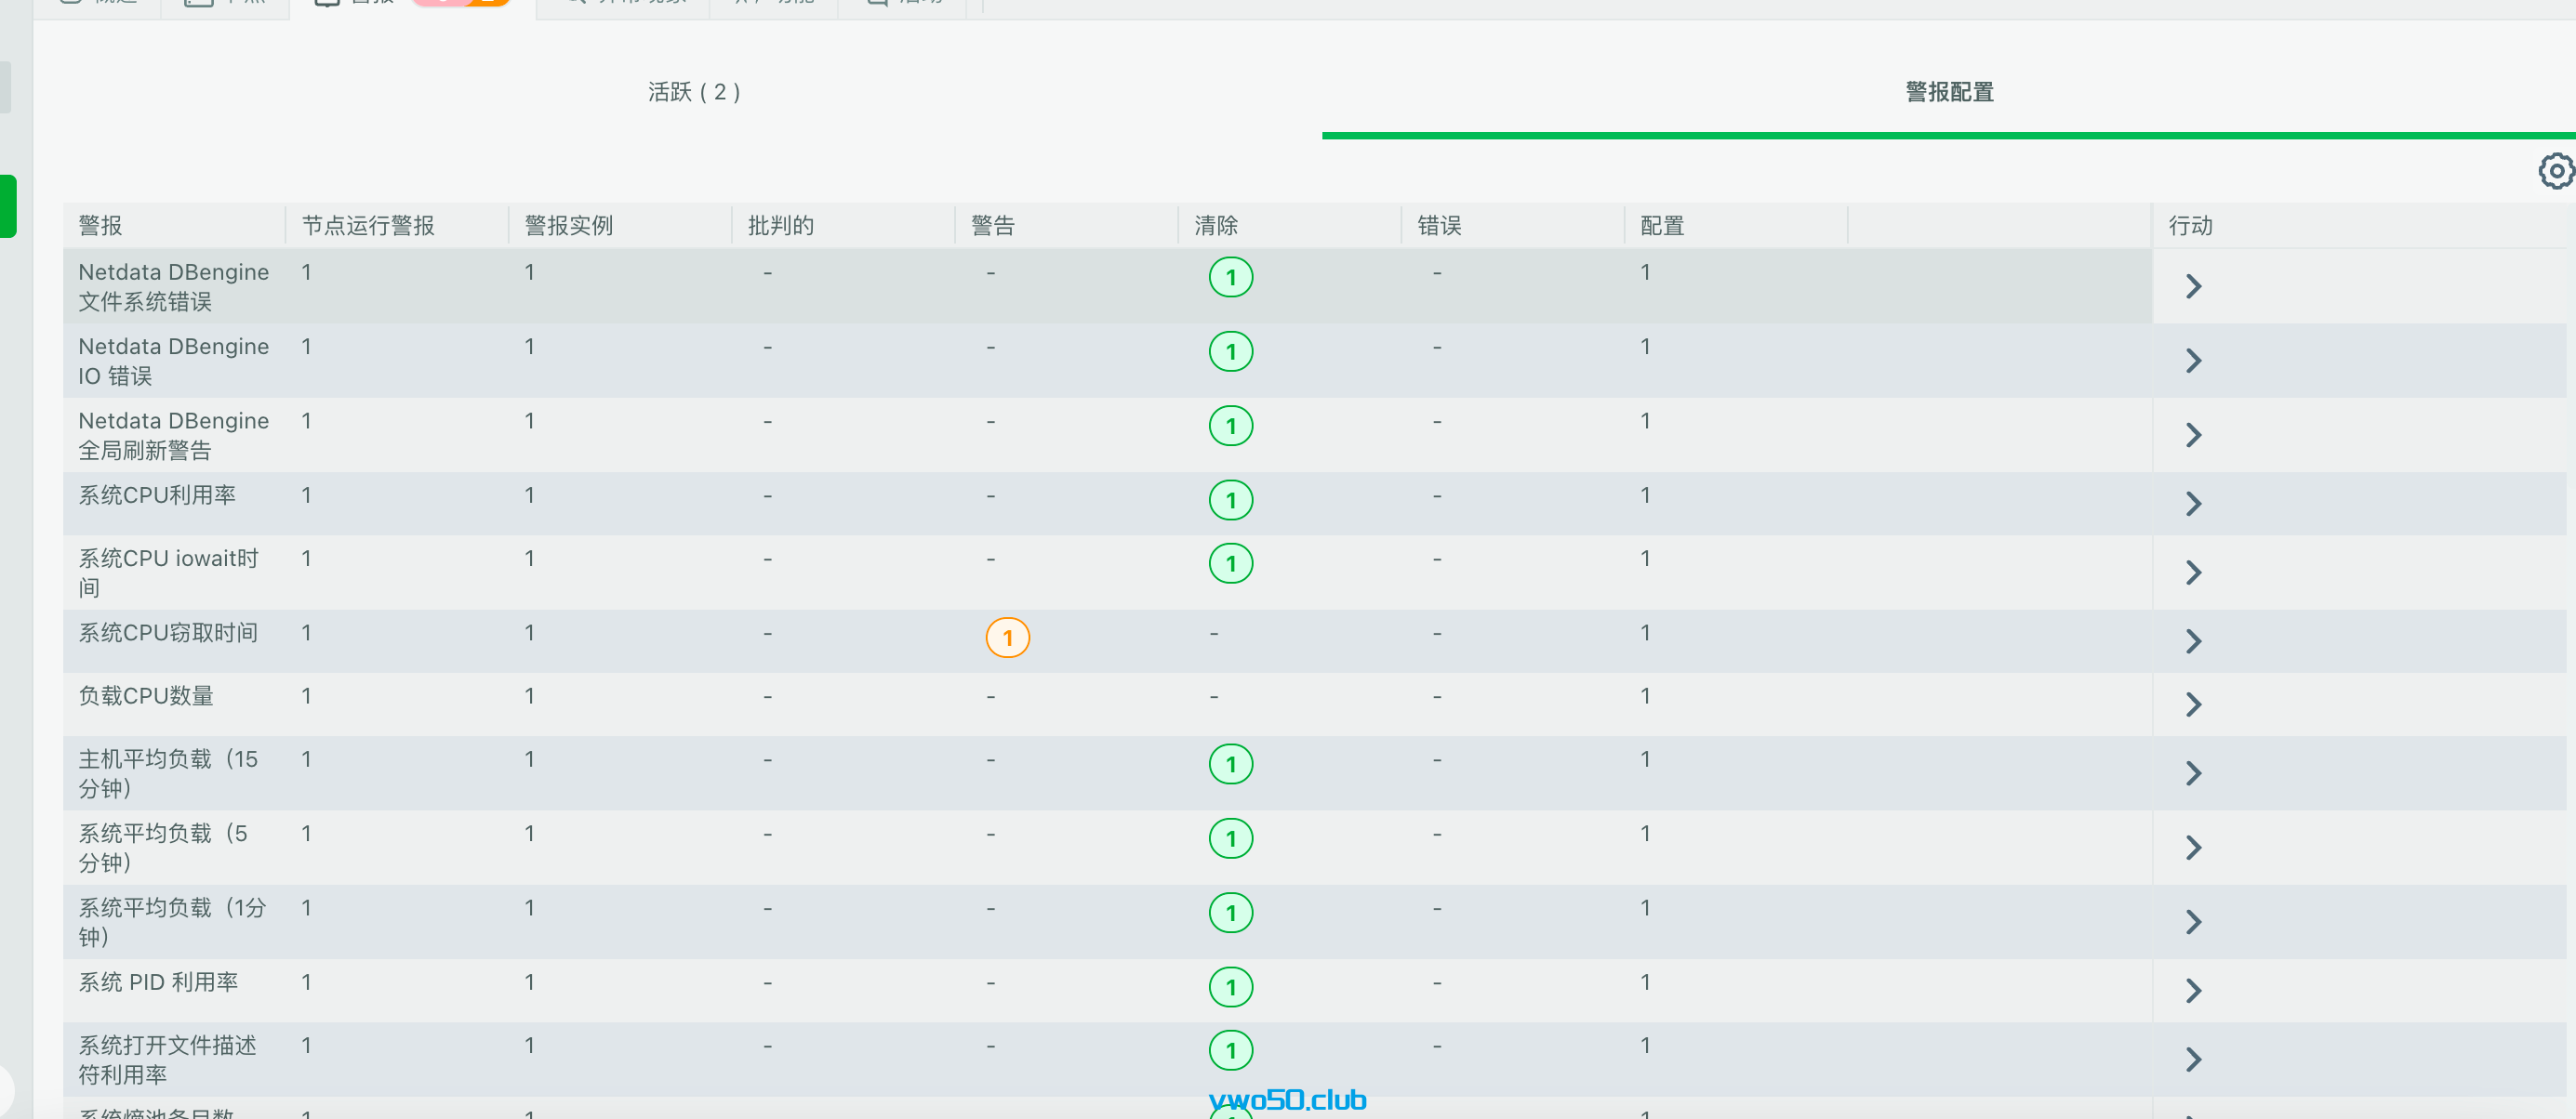Click the 警报 column header
2576x1119 pixels.
100,225
